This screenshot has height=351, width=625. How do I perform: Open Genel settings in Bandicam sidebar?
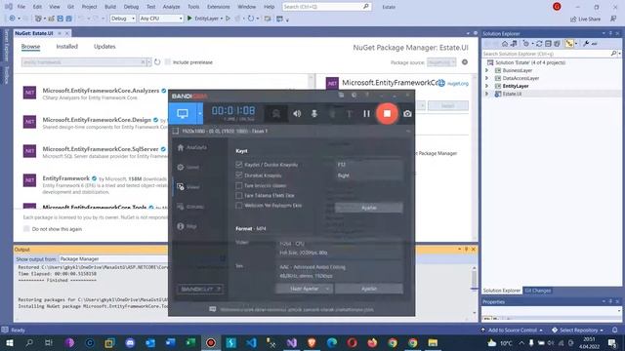(x=188, y=167)
